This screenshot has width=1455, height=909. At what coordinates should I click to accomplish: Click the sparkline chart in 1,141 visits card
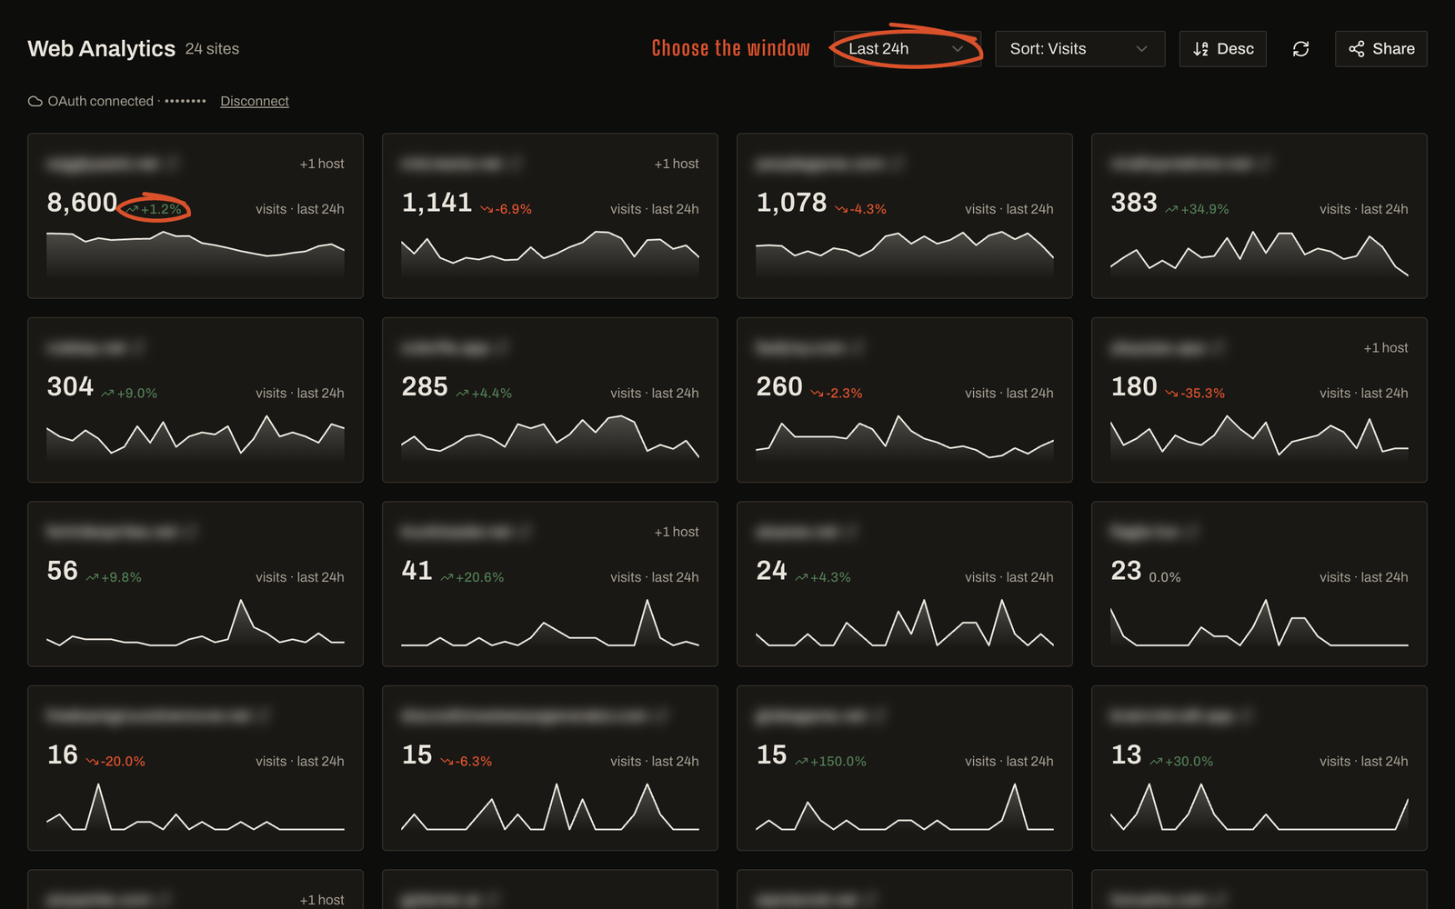click(550, 254)
